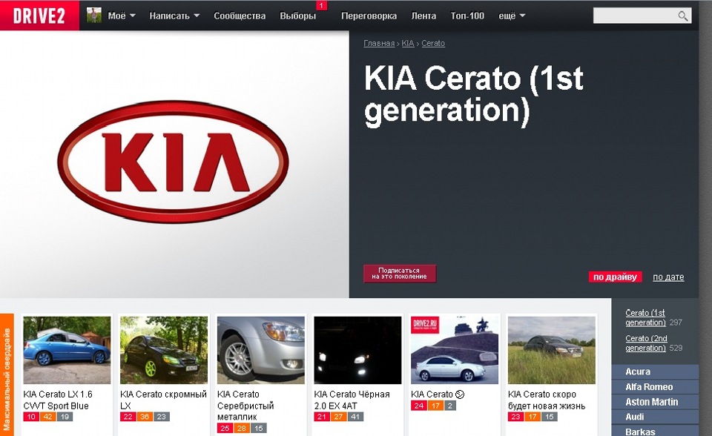Click red counter 24 under silver KIA Cerato
This screenshot has height=436, width=712.
point(418,406)
